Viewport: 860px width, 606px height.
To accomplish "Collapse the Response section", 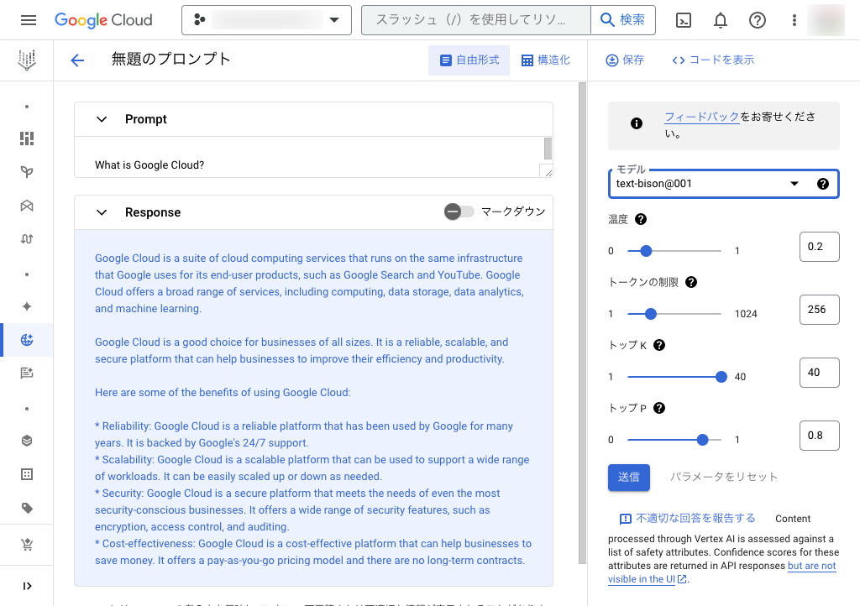I will (x=102, y=212).
